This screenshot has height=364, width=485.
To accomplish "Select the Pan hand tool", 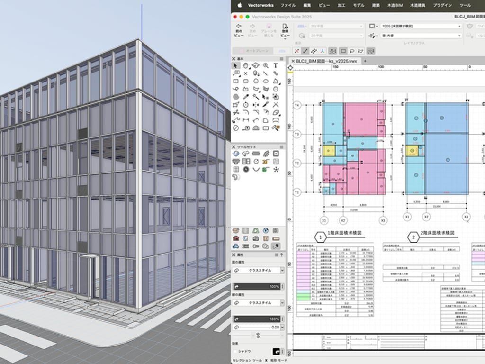I will [x=246, y=65].
